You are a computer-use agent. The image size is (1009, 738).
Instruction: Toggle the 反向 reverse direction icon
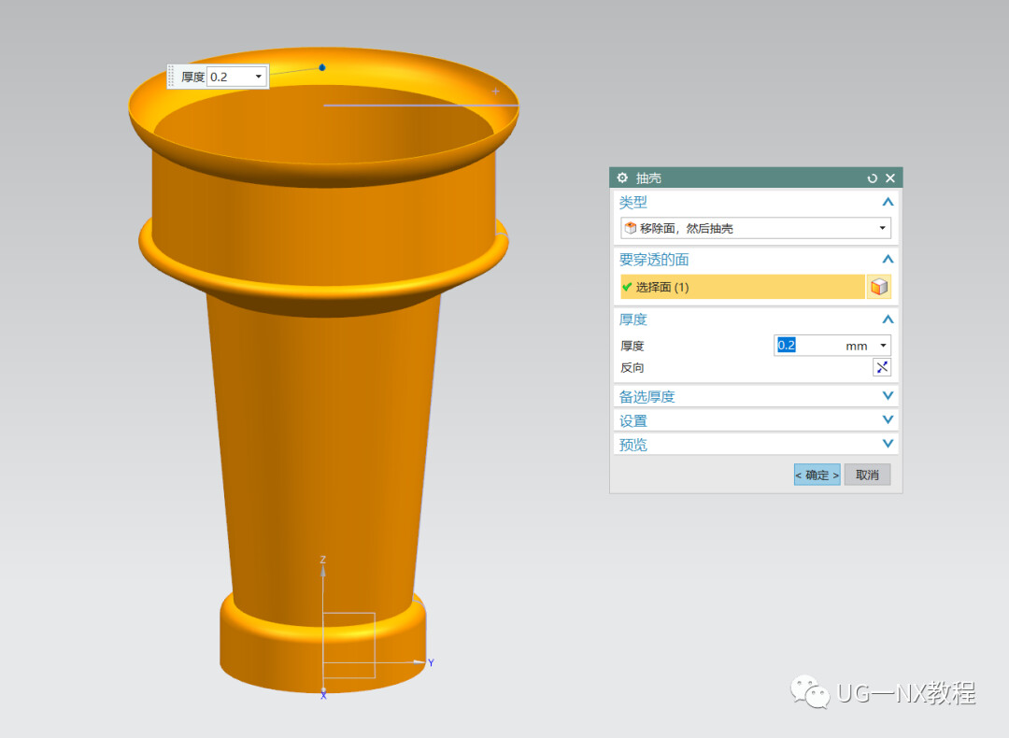click(x=882, y=367)
